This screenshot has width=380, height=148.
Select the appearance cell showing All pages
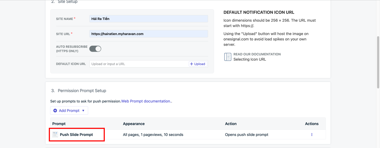pos(153,135)
